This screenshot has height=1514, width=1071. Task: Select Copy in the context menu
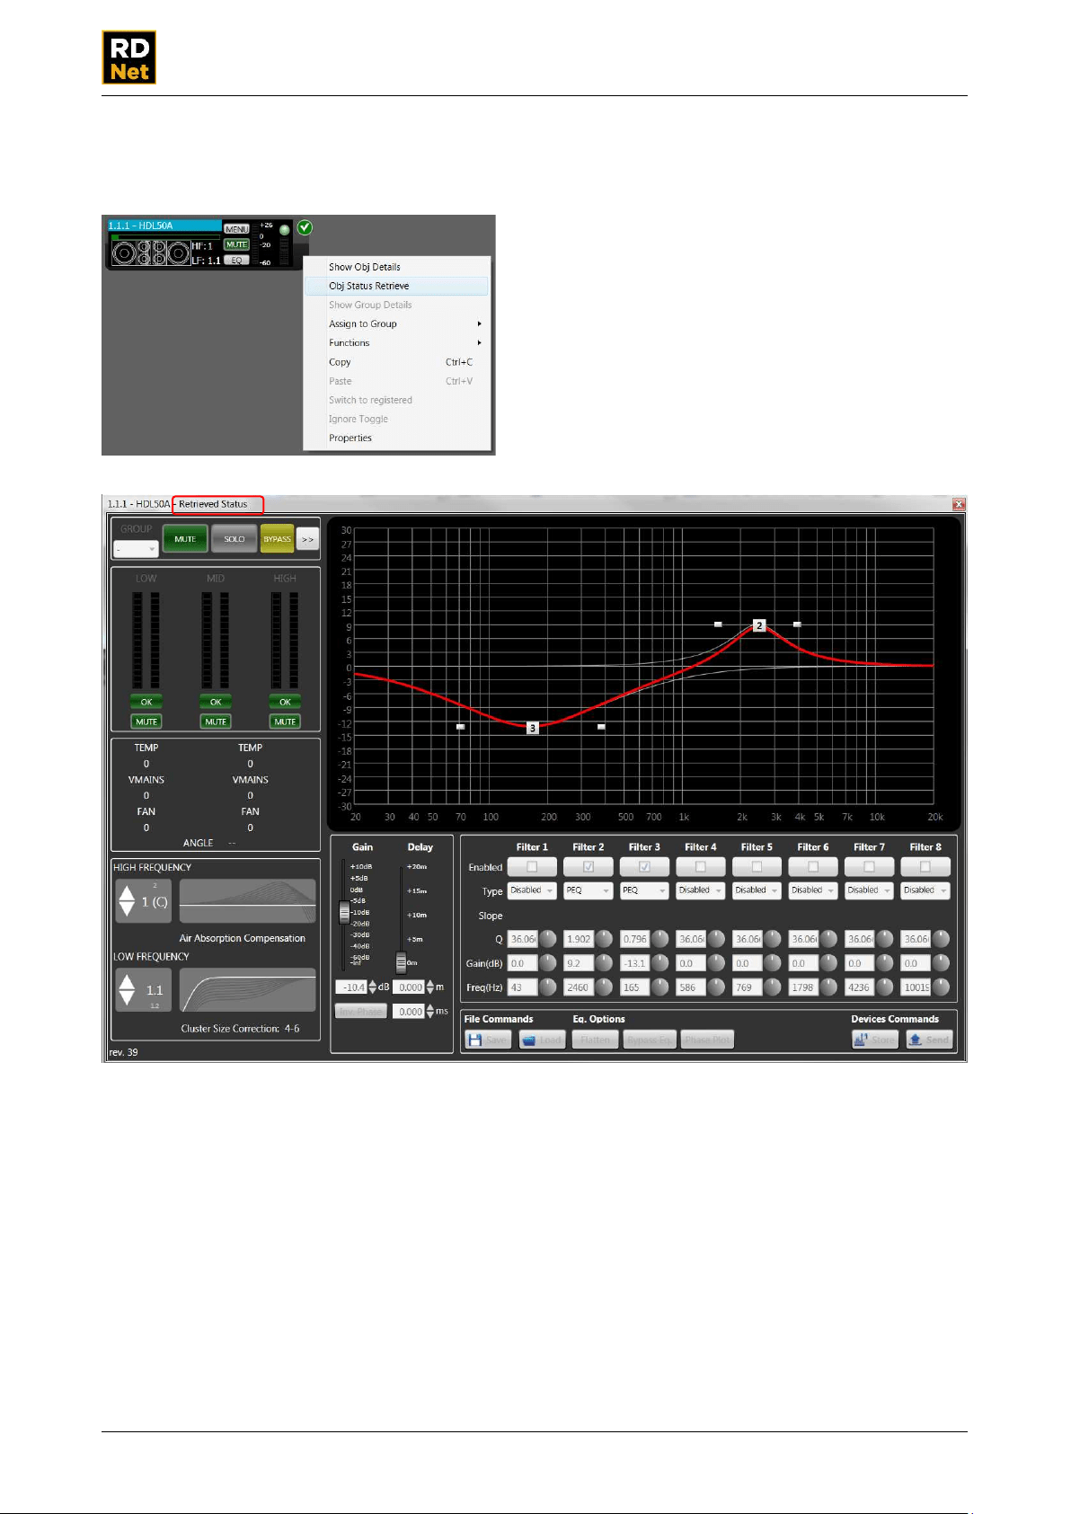coord(397,362)
